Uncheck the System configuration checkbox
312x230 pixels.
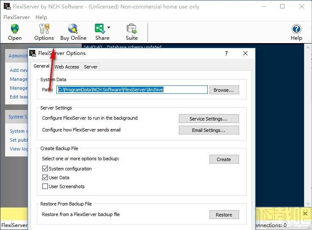pyautogui.click(x=45, y=168)
